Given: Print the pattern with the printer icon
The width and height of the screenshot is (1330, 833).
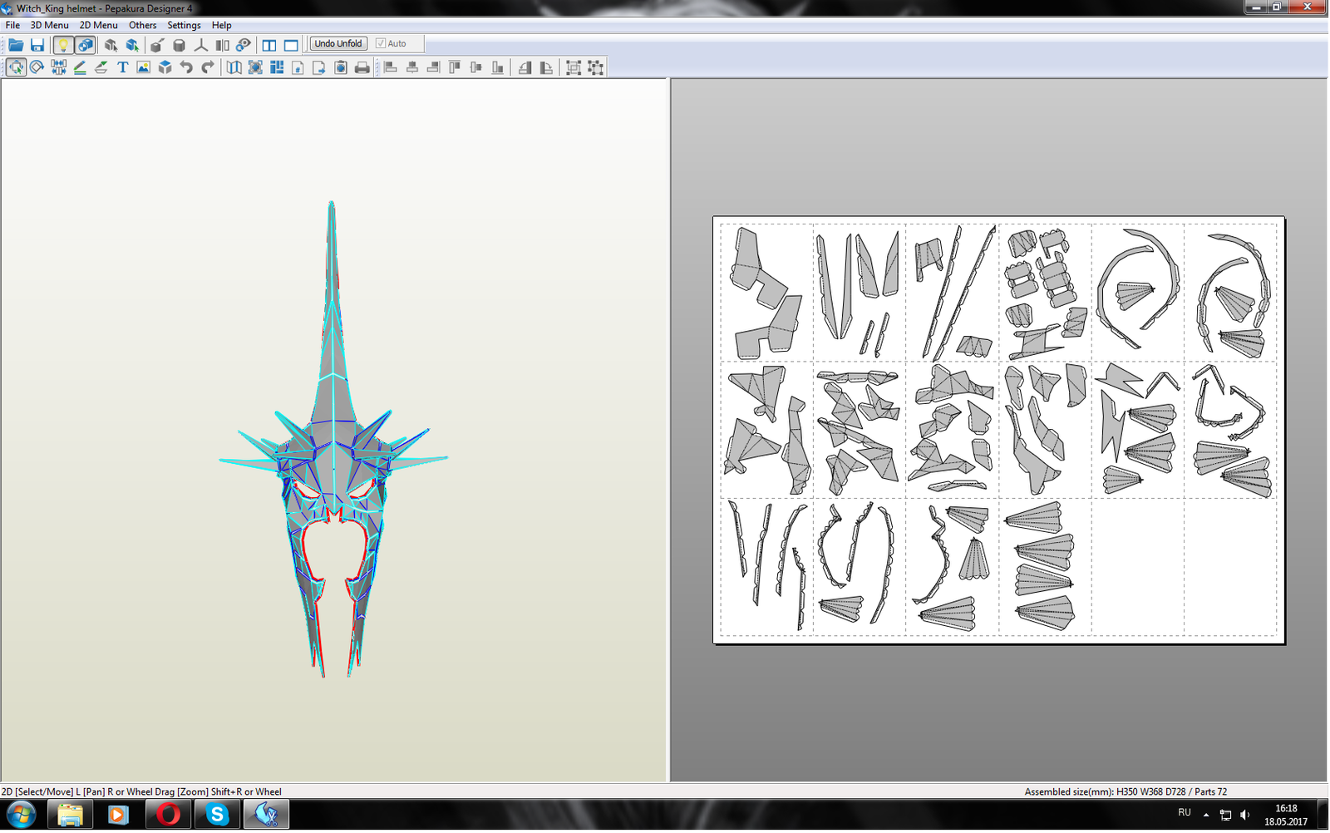Looking at the screenshot, I should click(x=362, y=67).
